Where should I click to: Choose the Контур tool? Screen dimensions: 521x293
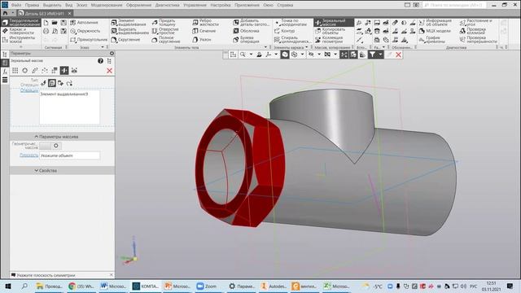284,31
